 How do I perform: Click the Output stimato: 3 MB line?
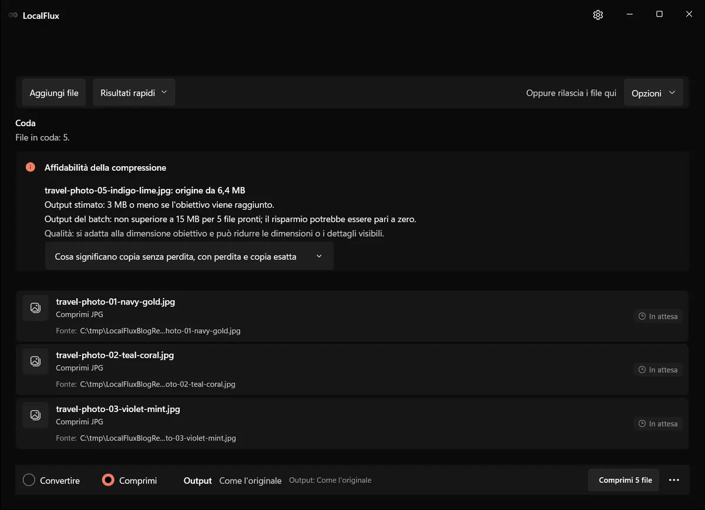[x=159, y=205]
